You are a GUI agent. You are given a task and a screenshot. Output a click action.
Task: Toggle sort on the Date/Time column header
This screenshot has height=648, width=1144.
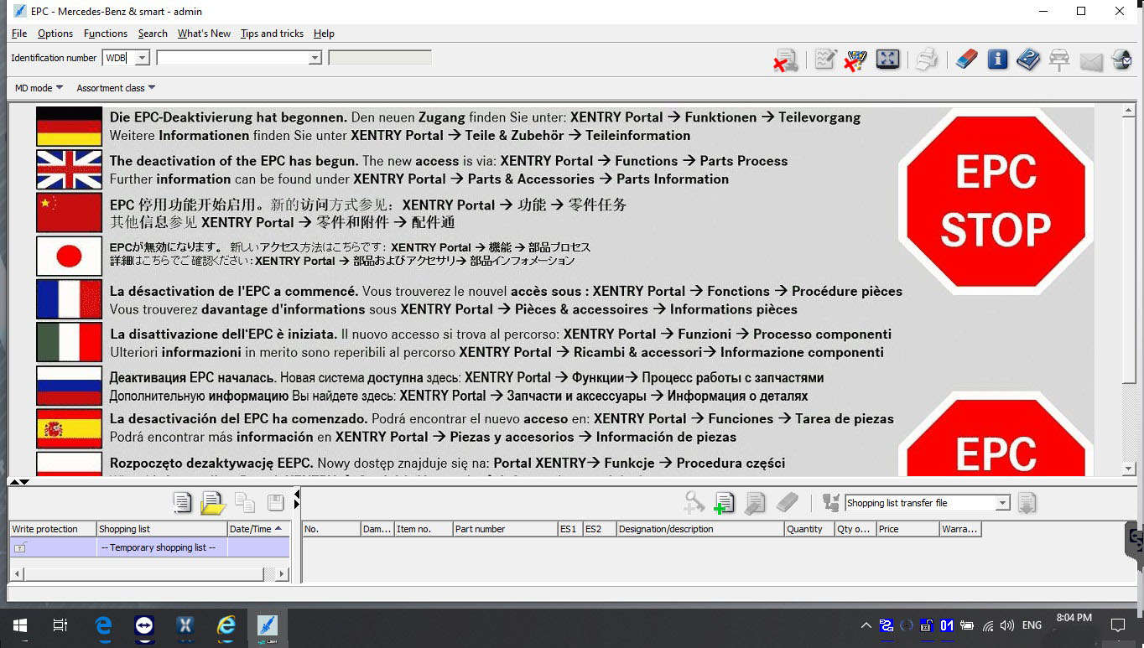click(258, 529)
